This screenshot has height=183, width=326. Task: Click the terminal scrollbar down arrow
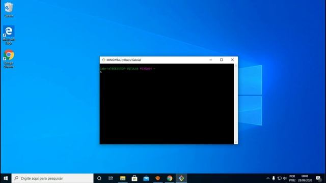pyautogui.click(x=236, y=142)
